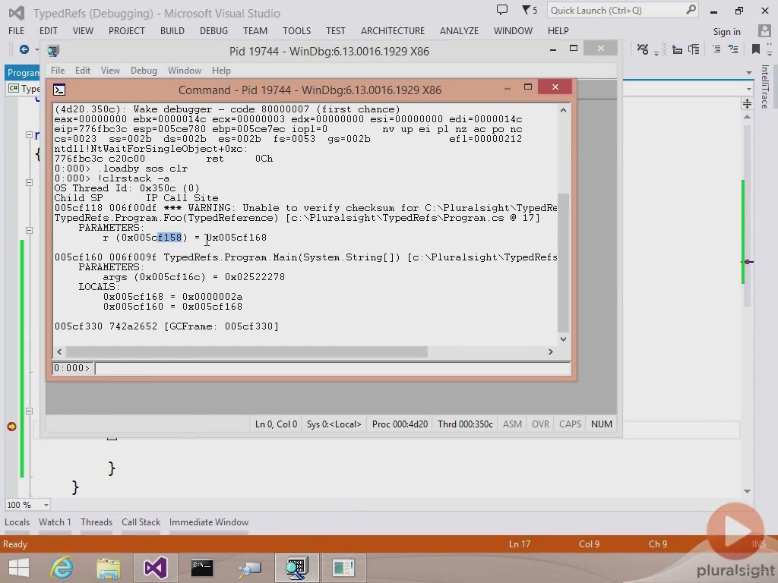Open the account avatar icon beside Sign in

point(764,30)
